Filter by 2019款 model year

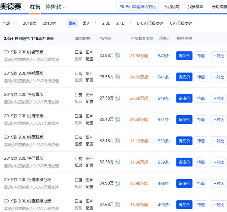coord(29,23)
